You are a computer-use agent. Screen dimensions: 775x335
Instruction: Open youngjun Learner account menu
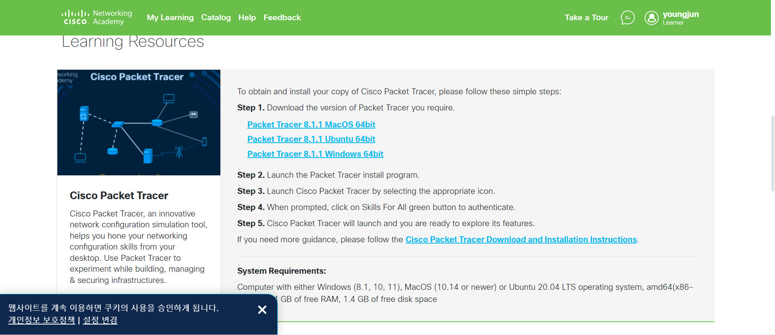[x=672, y=18]
